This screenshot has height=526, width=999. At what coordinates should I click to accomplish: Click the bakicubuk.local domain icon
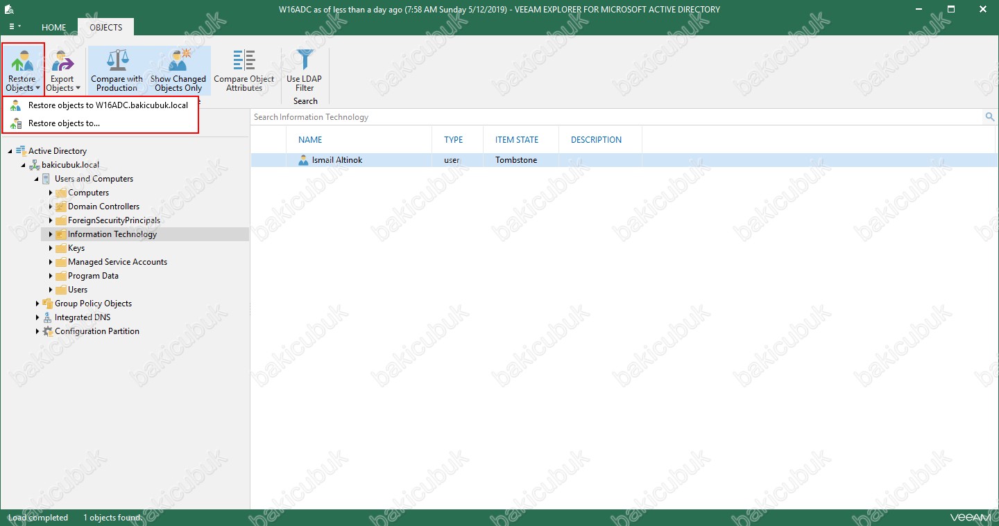point(34,165)
